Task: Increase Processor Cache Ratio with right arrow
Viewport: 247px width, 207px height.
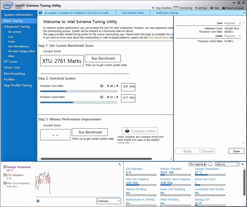Action: coord(117,97)
